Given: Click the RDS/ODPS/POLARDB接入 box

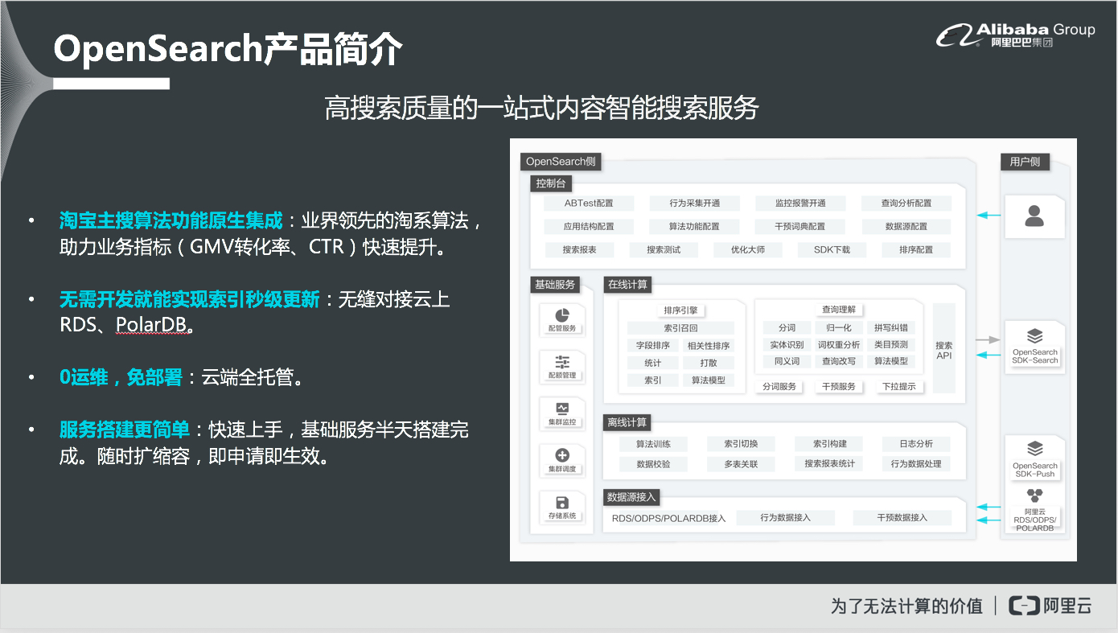Looking at the screenshot, I should [x=668, y=519].
